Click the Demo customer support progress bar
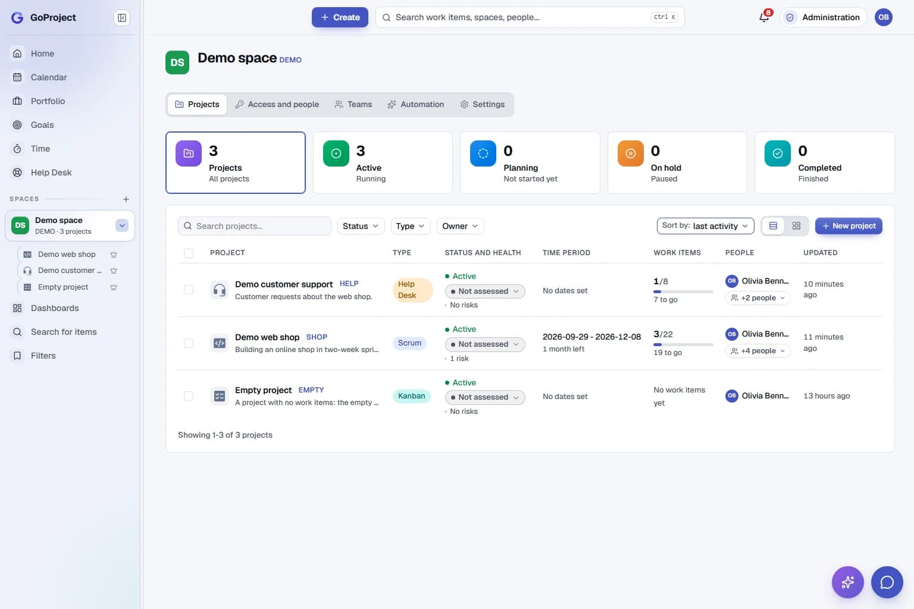The image size is (914, 609). [683, 291]
